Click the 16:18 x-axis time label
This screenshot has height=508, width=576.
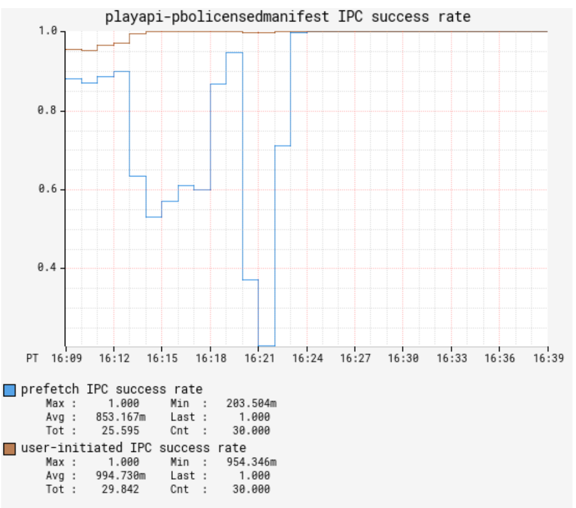point(211,358)
